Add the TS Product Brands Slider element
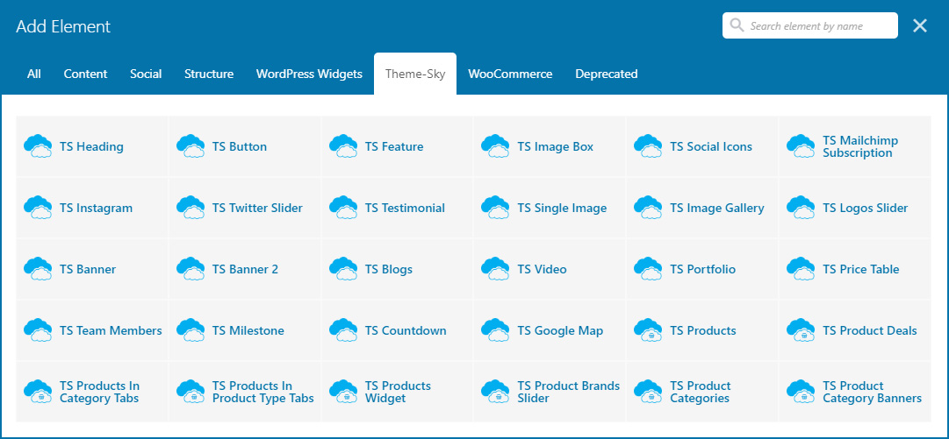Viewport: 949px width, 439px height. click(x=550, y=392)
